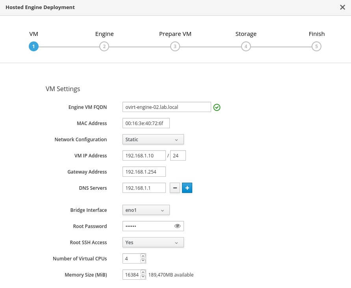Click the green FQDN validation checkmark
351x288 pixels.
pos(217,107)
